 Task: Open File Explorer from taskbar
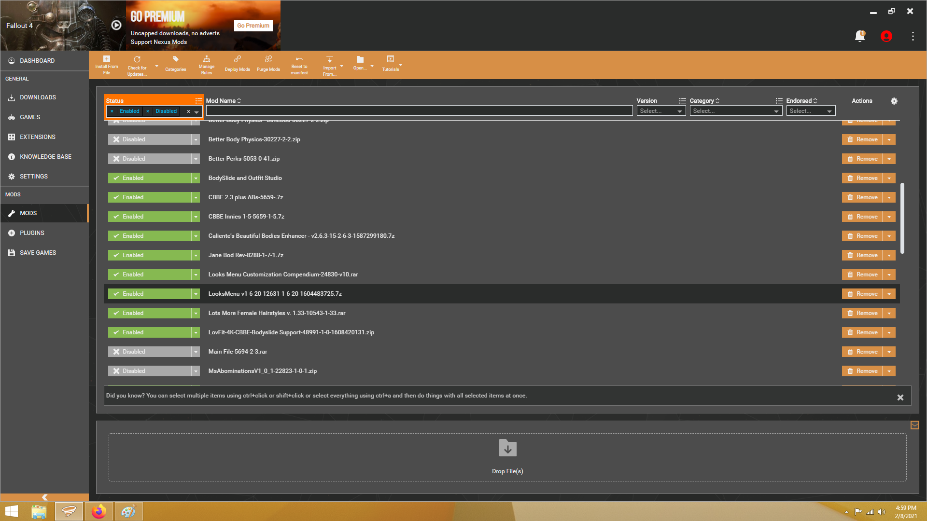(x=39, y=511)
